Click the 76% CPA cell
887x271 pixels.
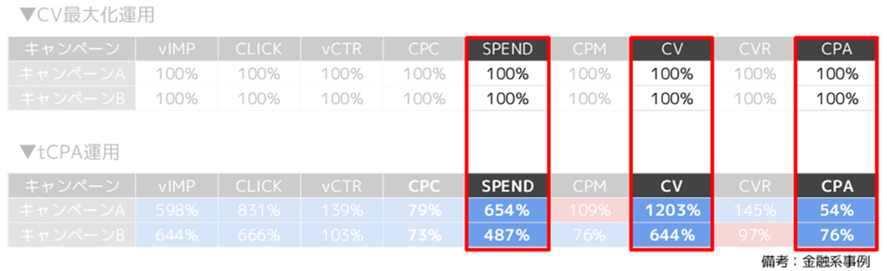836,235
